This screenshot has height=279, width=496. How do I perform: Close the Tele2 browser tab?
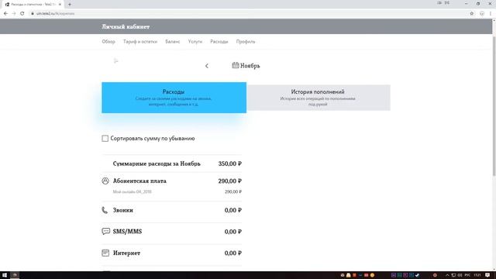point(60,5)
